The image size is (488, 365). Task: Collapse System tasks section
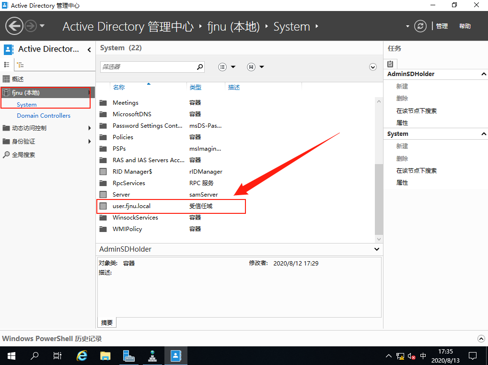coord(484,134)
